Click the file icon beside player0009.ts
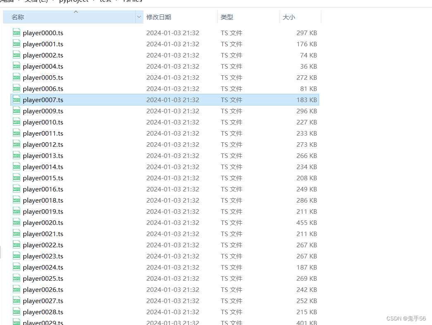The width and height of the screenshot is (432, 325). 17,111
